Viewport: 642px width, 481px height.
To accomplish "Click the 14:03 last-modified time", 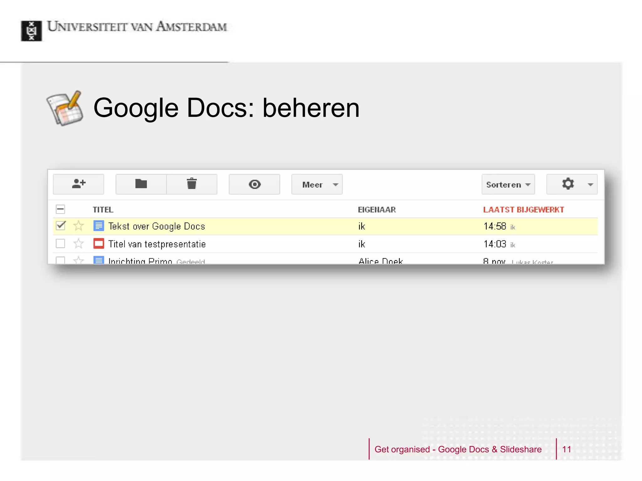I will [x=495, y=244].
